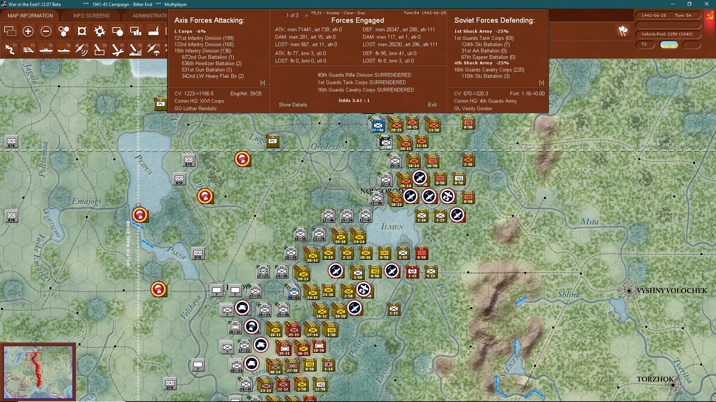Select the F9 air transport mode

[x=153, y=49]
